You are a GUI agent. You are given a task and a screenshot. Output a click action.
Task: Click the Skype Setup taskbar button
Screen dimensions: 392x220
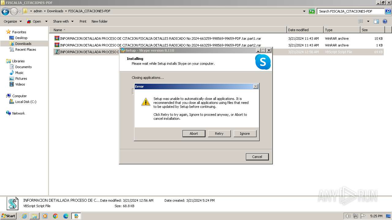pyautogui.click(x=76, y=216)
